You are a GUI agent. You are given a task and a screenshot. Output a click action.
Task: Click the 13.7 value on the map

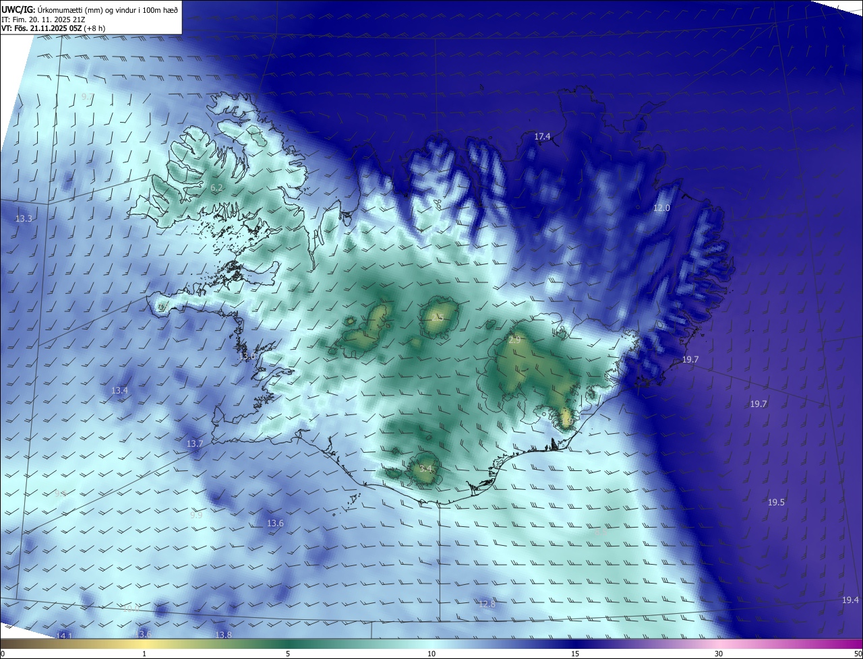coord(194,444)
